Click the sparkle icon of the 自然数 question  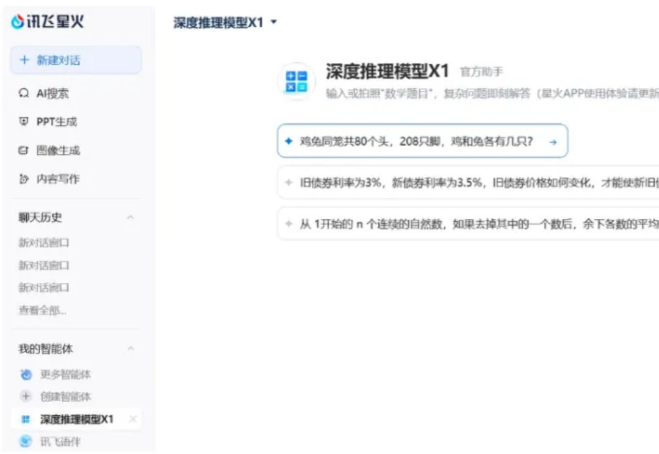[289, 223]
